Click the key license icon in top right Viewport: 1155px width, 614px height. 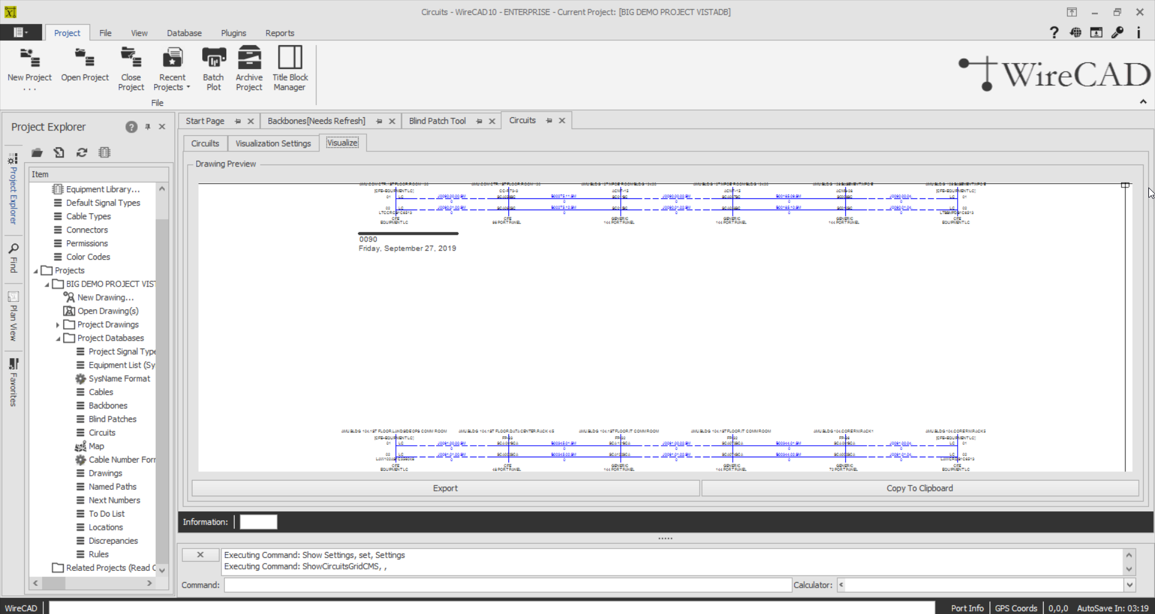click(x=1117, y=32)
